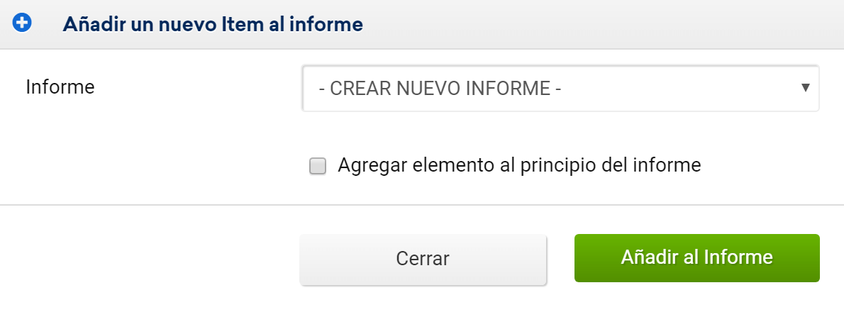
Task: Enable 'Agregar elemento al principio del informe' checkbox
Action: click(318, 167)
